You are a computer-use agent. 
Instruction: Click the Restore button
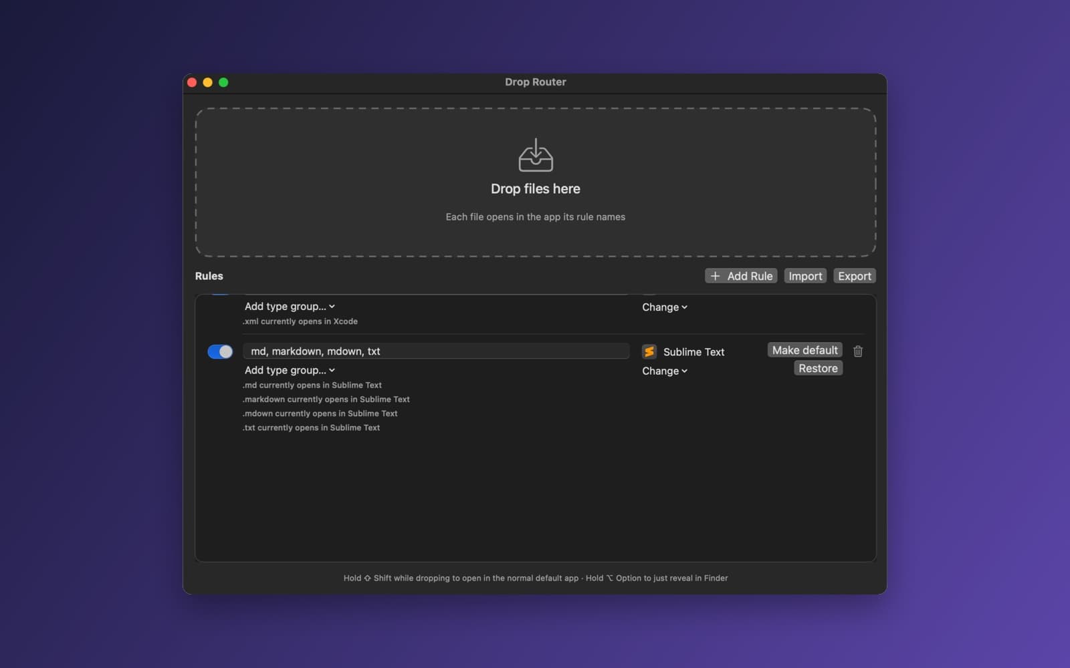point(818,368)
